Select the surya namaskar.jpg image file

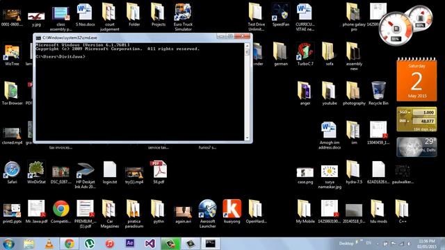[330, 177]
